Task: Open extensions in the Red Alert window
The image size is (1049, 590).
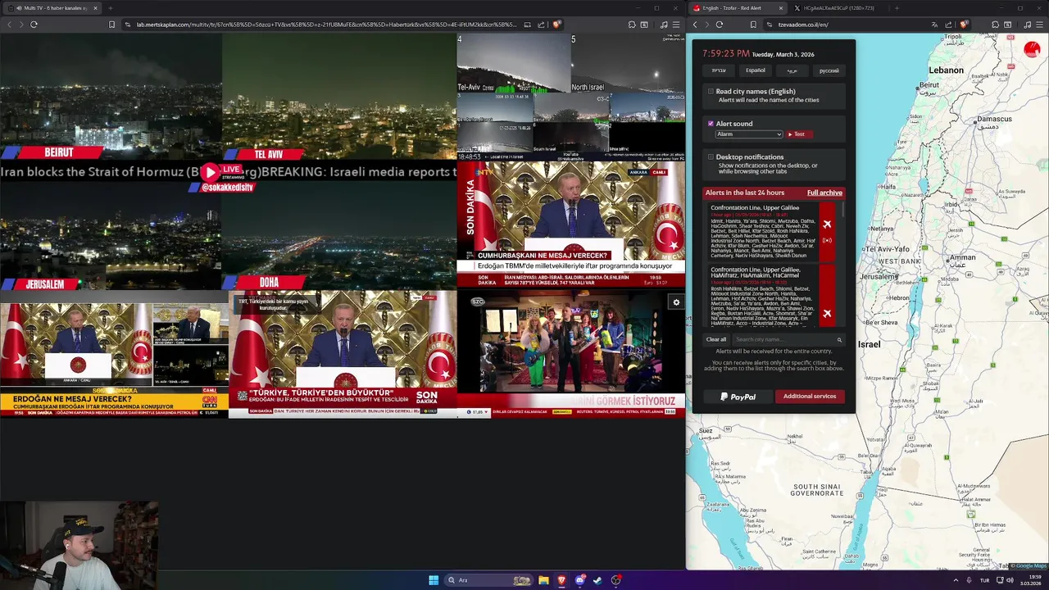Action: 995,25
